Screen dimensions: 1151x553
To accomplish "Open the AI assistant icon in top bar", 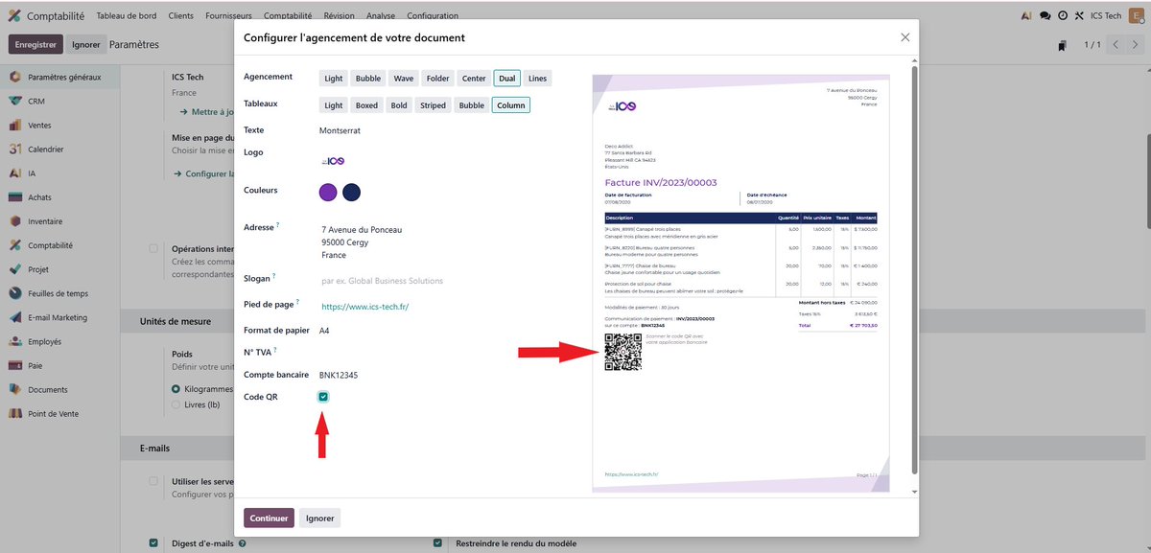I will 1027,15.
